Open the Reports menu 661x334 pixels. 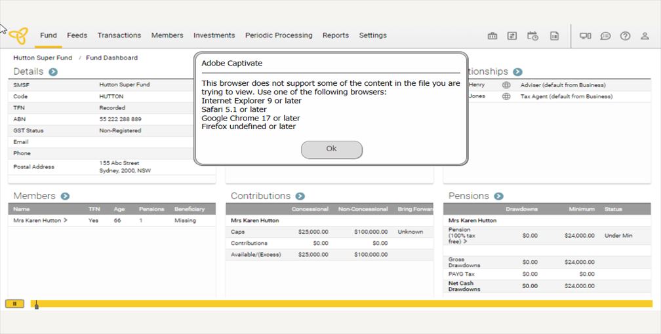(x=336, y=35)
